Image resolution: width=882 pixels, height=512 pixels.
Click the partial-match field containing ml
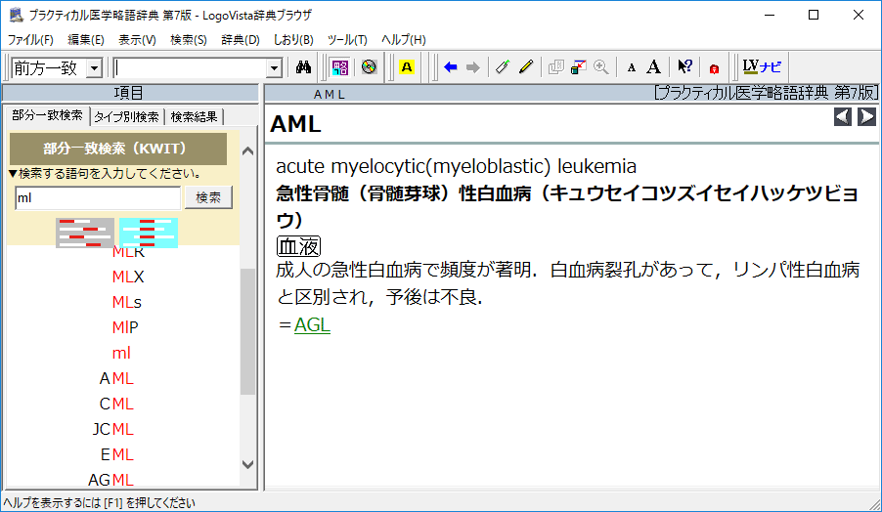(x=98, y=197)
